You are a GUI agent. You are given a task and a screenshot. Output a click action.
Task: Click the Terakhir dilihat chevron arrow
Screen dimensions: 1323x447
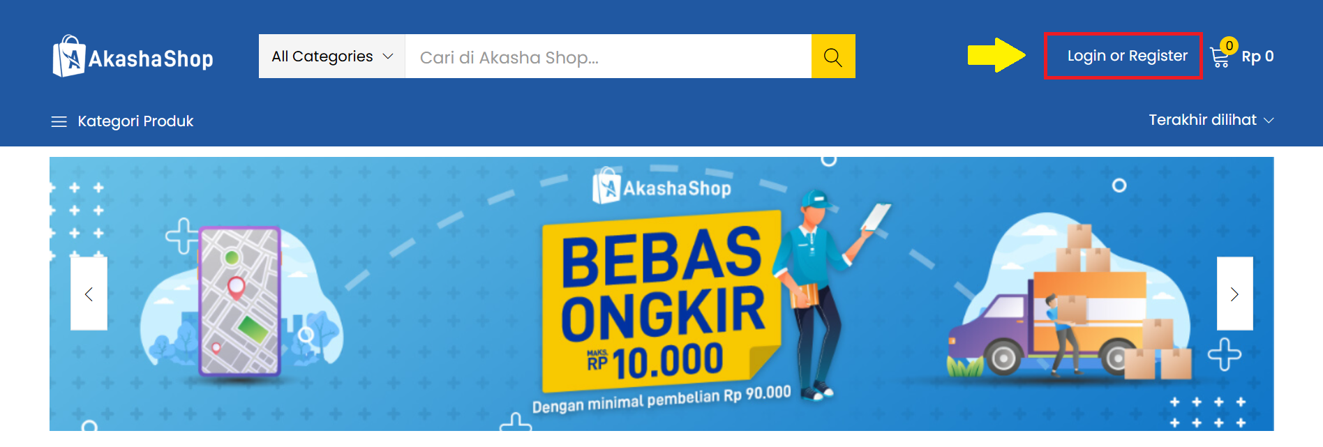tap(1269, 121)
